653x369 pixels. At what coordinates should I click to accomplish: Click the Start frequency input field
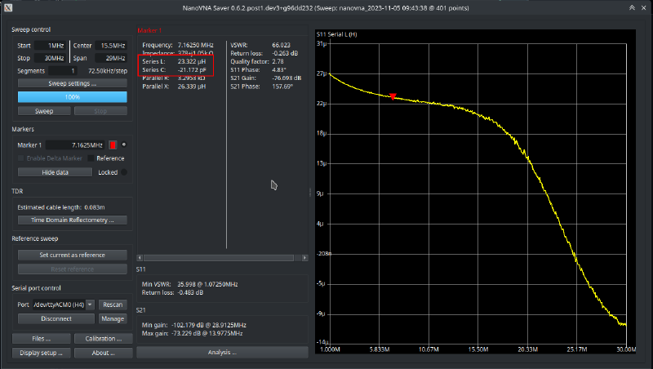click(51, 46)
